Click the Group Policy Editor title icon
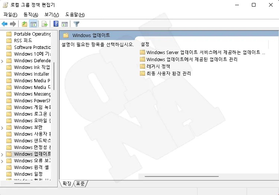This screenshot has width=279, height=195. coord(5,5)
